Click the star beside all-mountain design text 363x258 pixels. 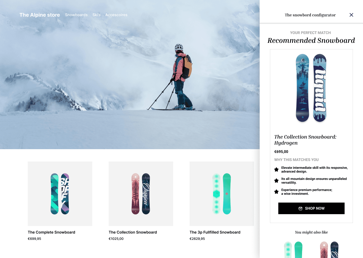click(x=277, y=181)
